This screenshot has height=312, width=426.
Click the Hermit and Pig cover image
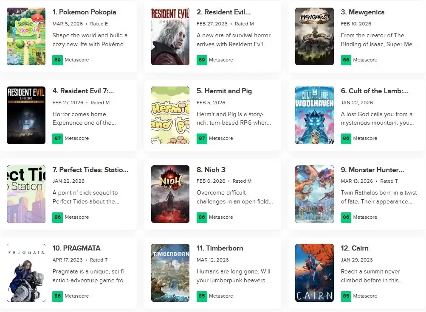[x=170, y=115]
